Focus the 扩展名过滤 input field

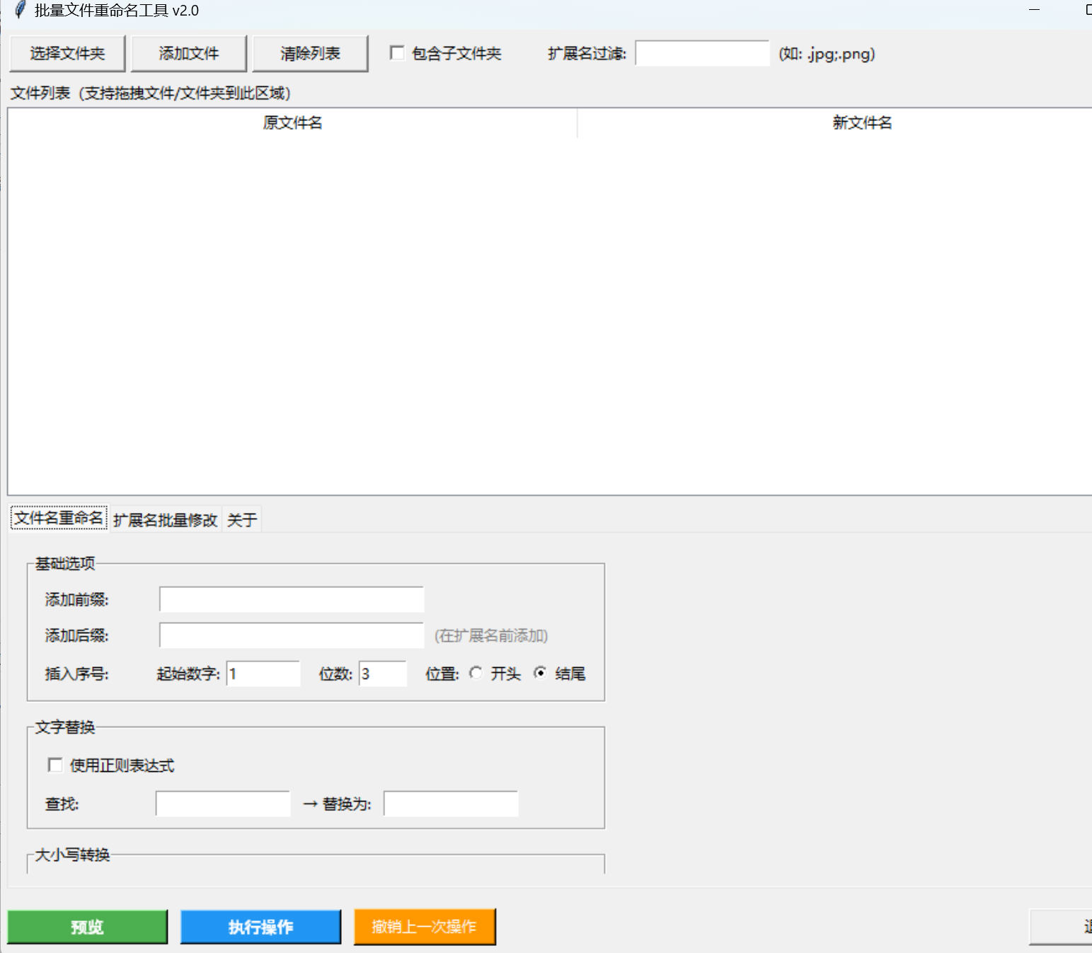[702, 53]
